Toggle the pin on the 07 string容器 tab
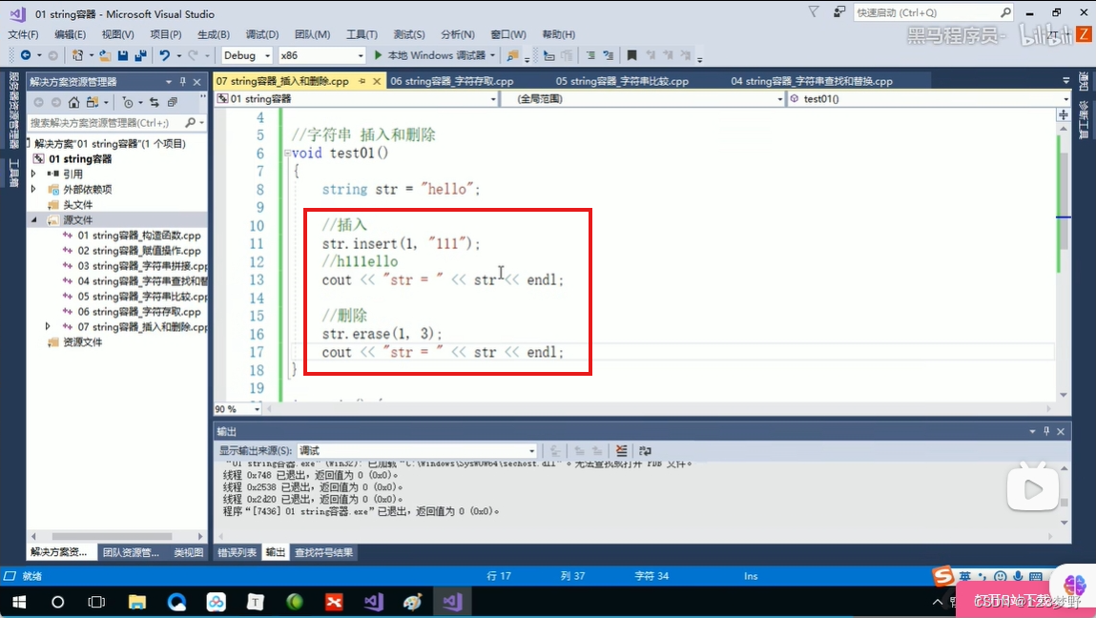 (x=362, y=81)
